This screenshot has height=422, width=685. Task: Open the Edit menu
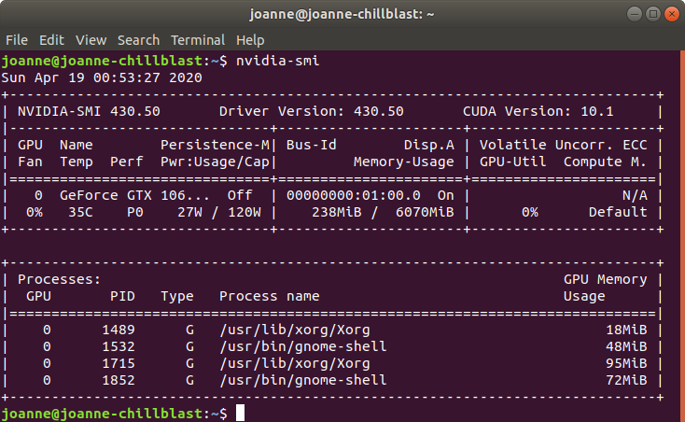pos(51,40)
